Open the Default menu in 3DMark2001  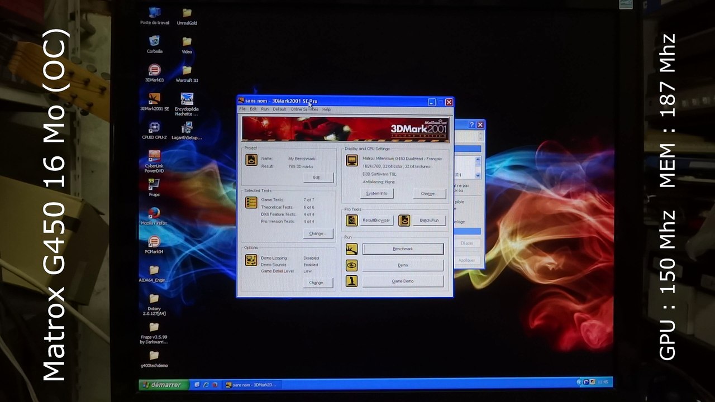pyautogui.click(x=279, y=109)
